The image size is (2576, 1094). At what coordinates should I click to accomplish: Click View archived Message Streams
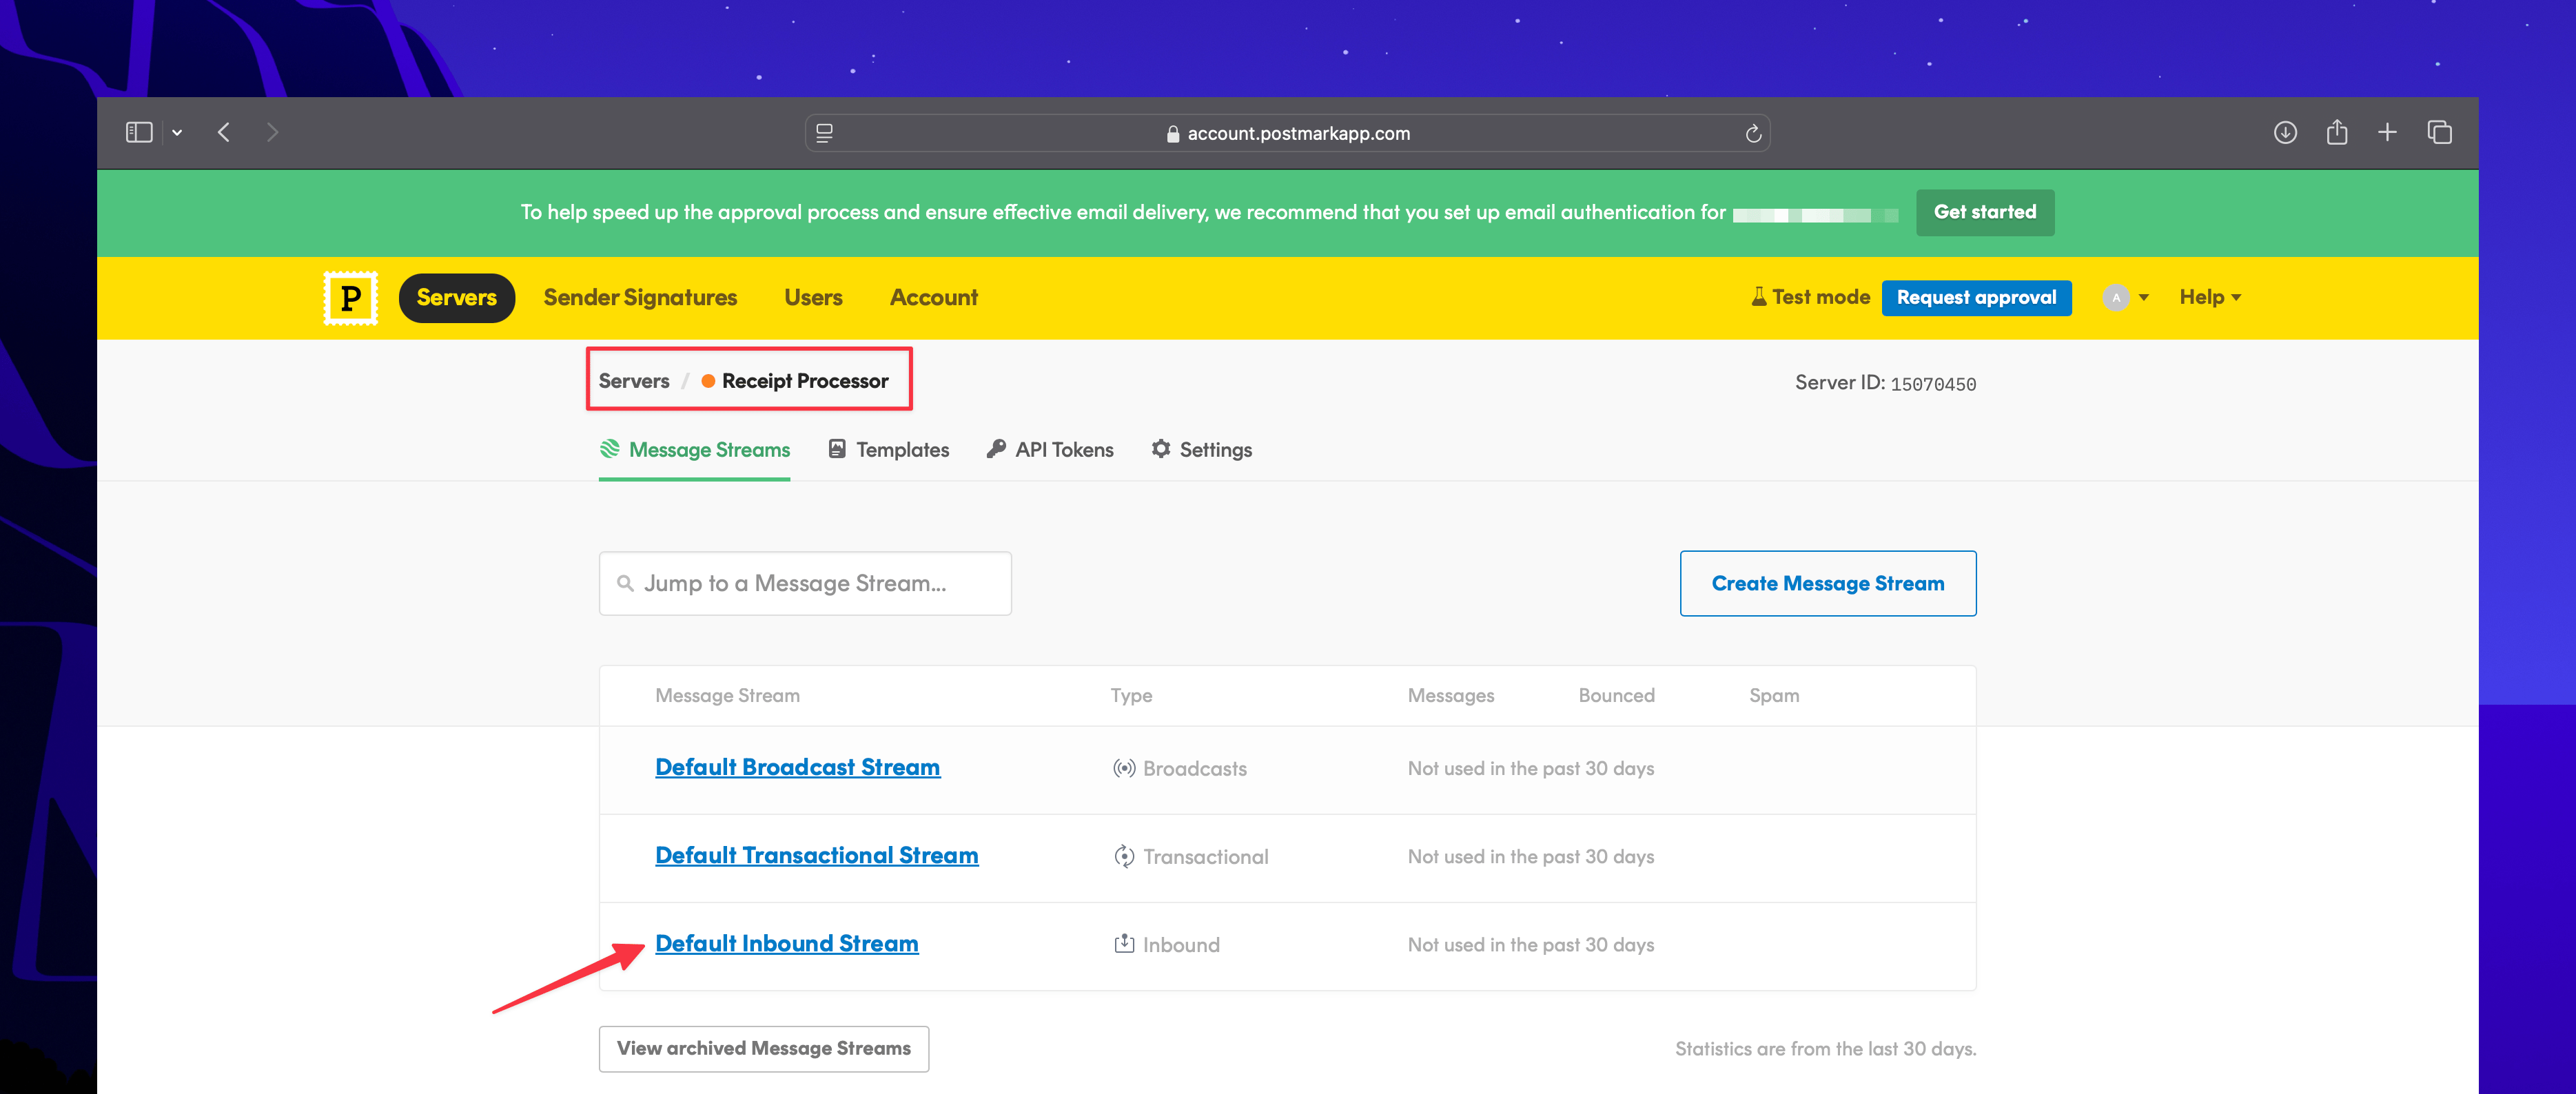click(764, 1048)
